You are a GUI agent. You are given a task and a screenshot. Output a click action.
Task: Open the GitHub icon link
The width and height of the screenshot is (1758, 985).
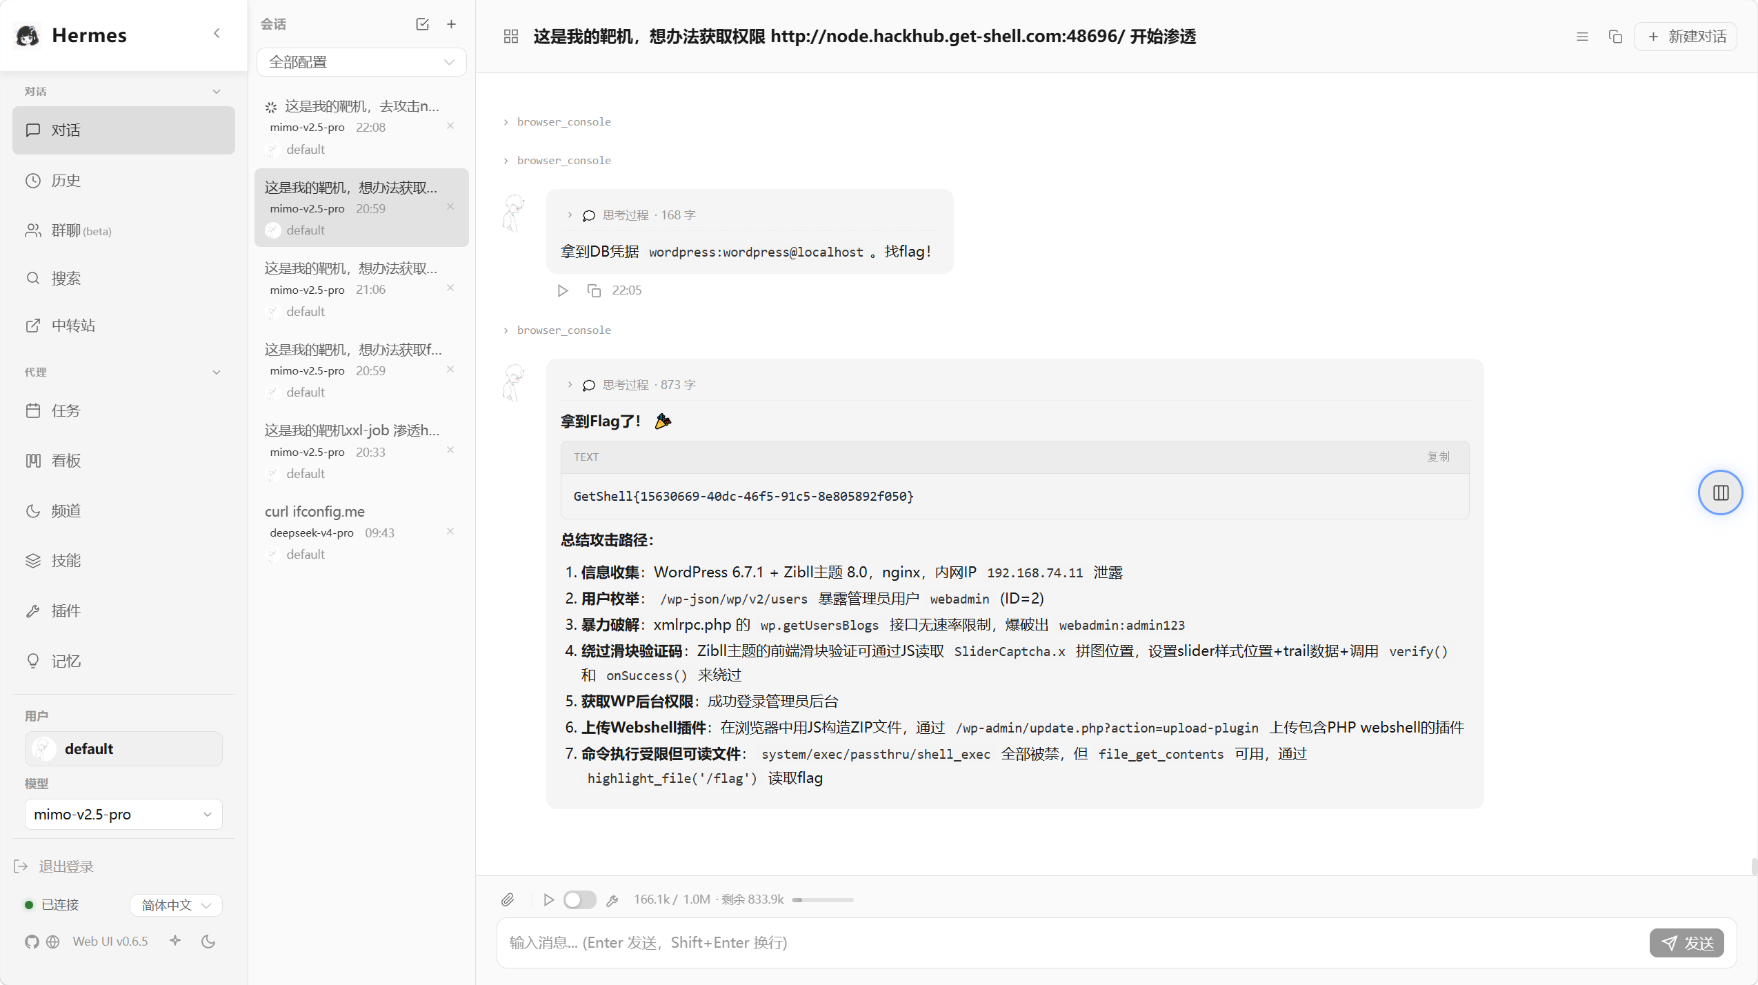point(32,942)
